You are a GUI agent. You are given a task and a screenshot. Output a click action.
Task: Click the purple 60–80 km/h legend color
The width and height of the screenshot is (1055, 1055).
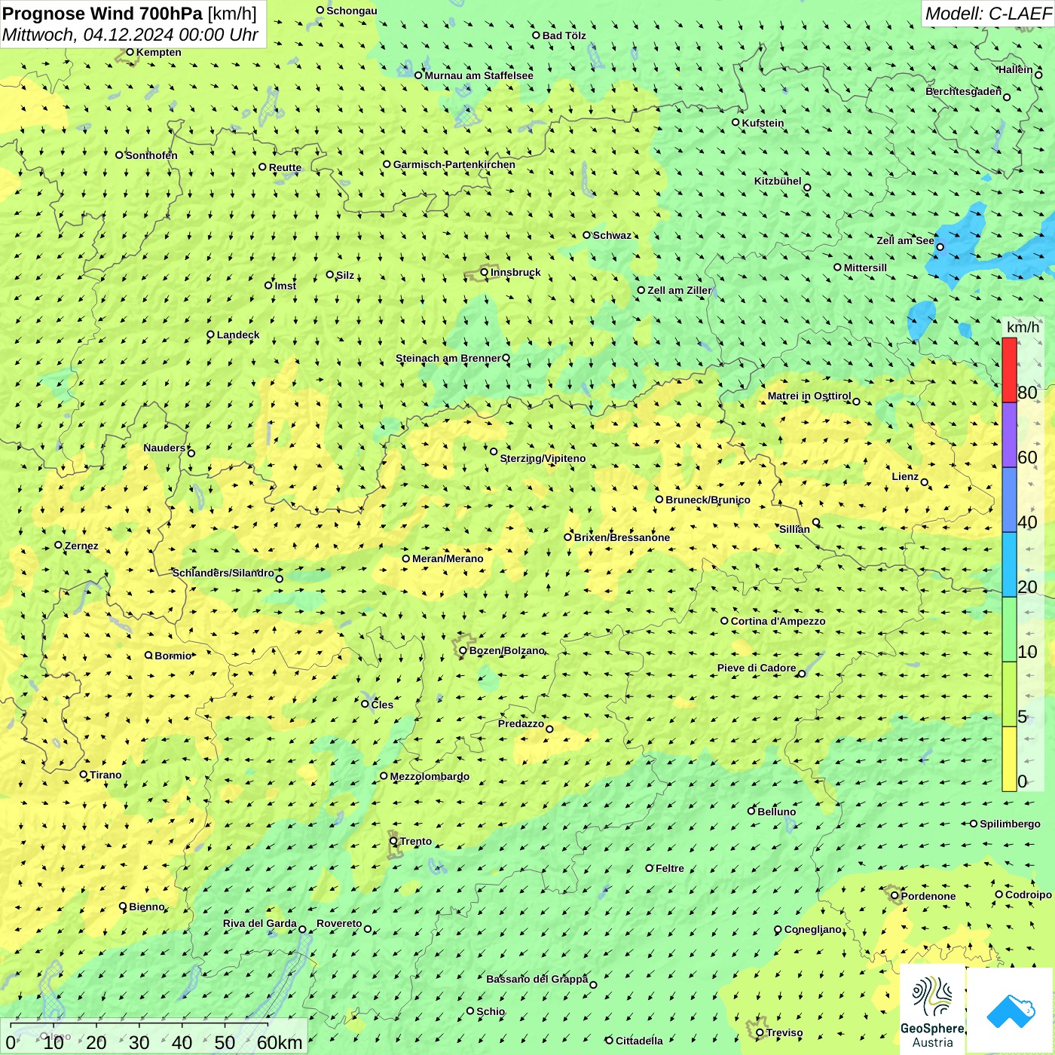[1009, 435]
